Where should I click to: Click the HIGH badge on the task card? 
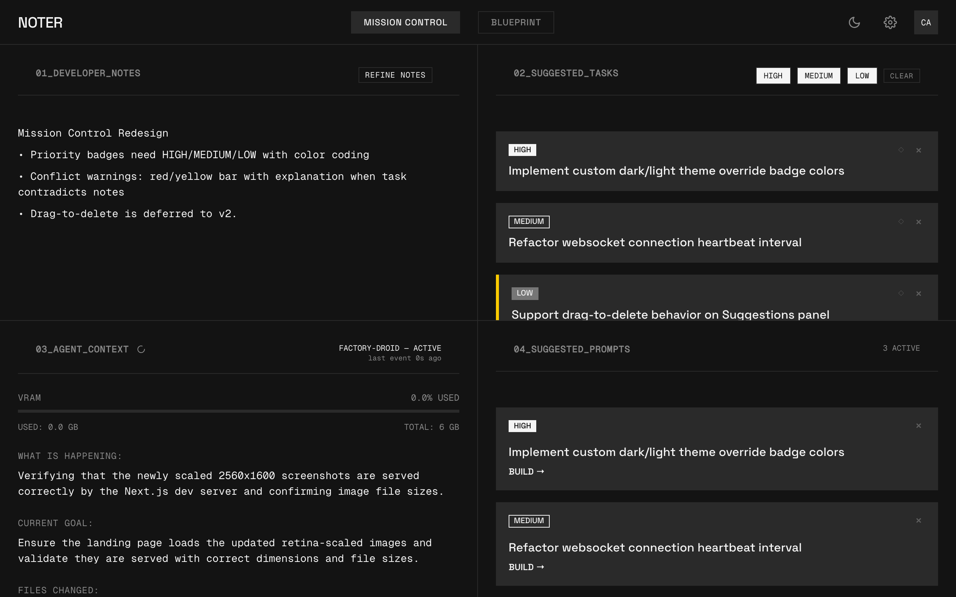[522, 150]
